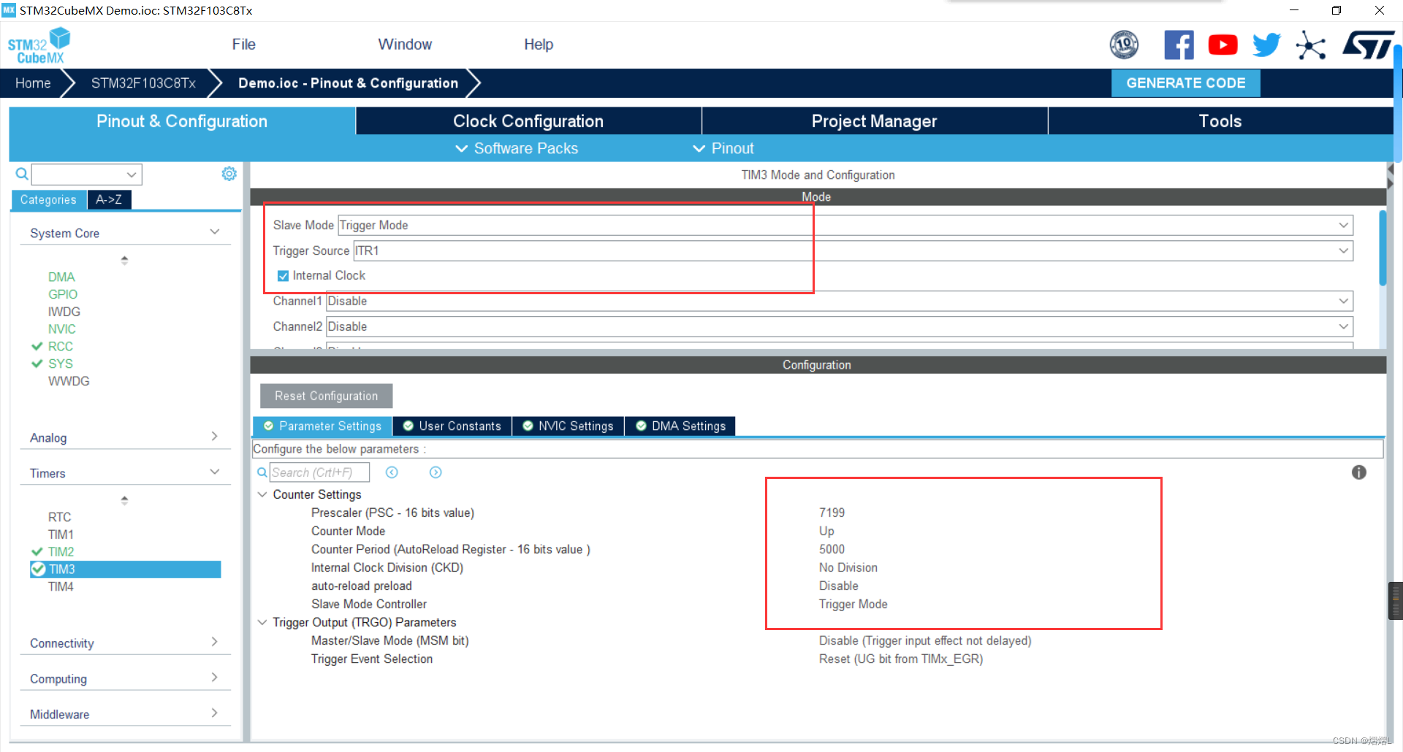This screenshot has width=1403, height=752.
Task: Expand the Connectivity category
Action: 214,642
